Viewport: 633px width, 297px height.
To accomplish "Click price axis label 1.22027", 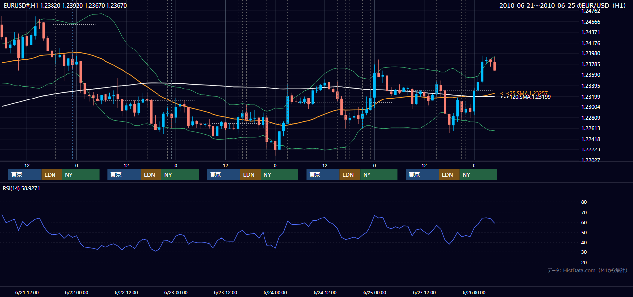I will (590, 160).
